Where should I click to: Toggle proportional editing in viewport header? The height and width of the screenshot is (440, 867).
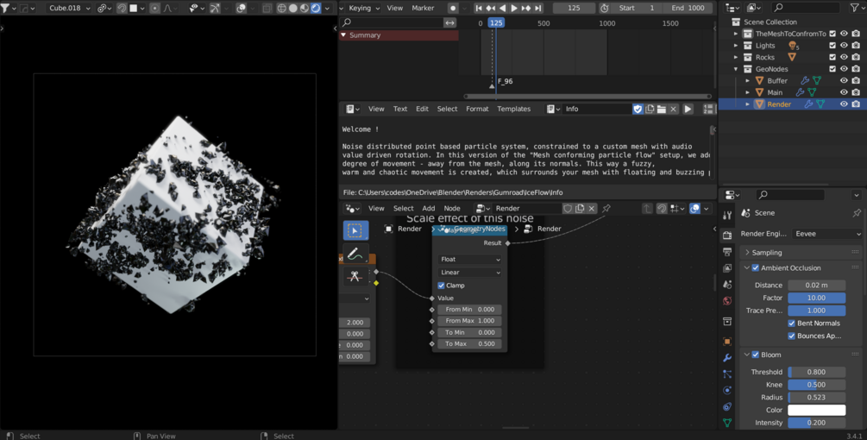tap(154, 9)
